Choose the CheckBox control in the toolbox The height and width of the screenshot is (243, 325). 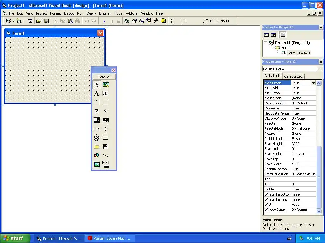tap(96, 111)
